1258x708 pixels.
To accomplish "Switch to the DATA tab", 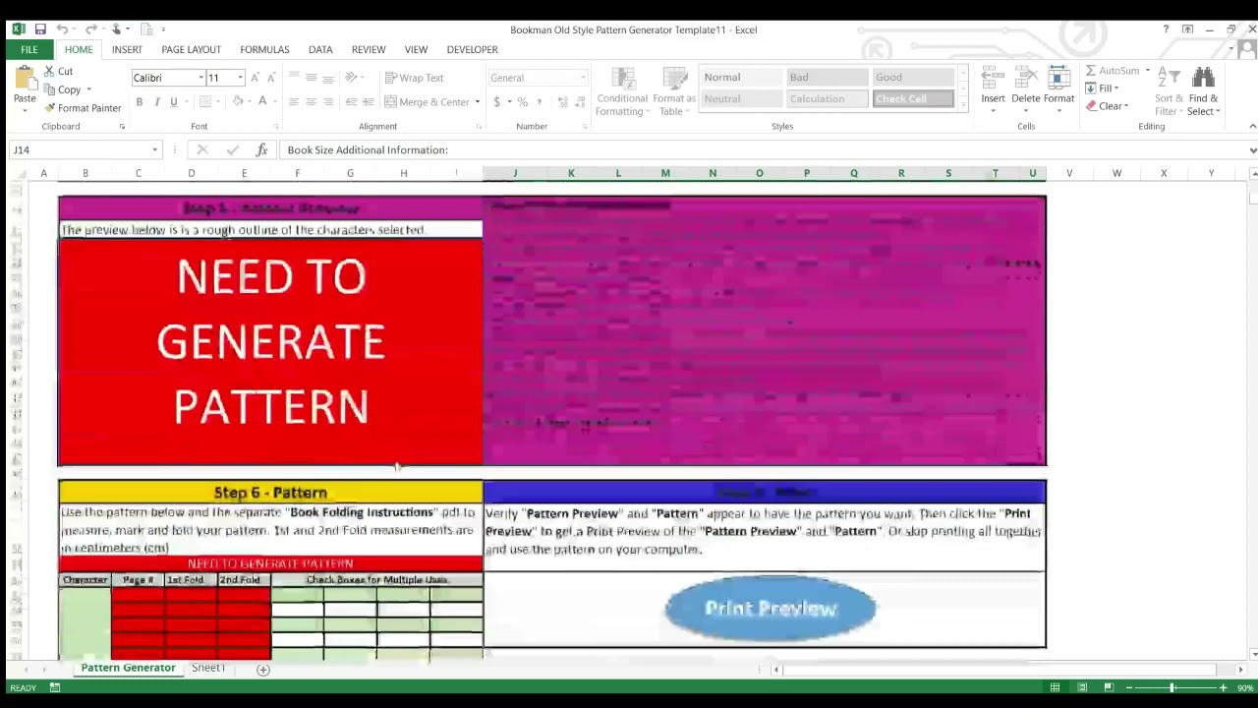I will (x=320, y=49).
